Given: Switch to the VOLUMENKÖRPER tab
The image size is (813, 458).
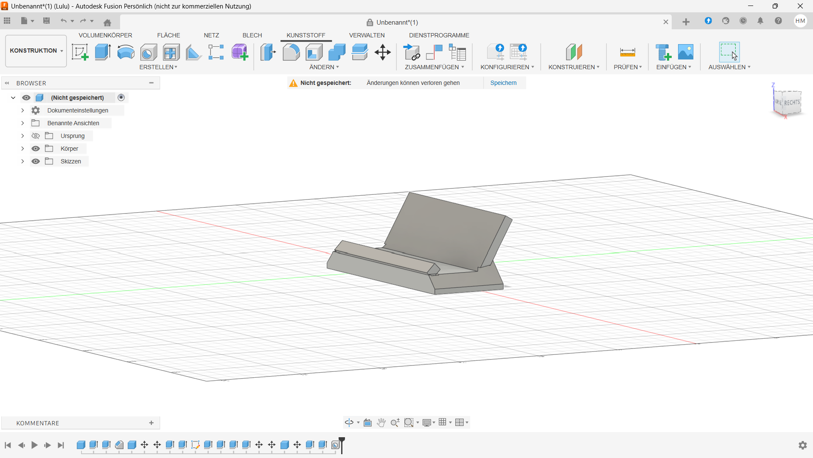Looking at the screenshot, I should coord(105,35).
